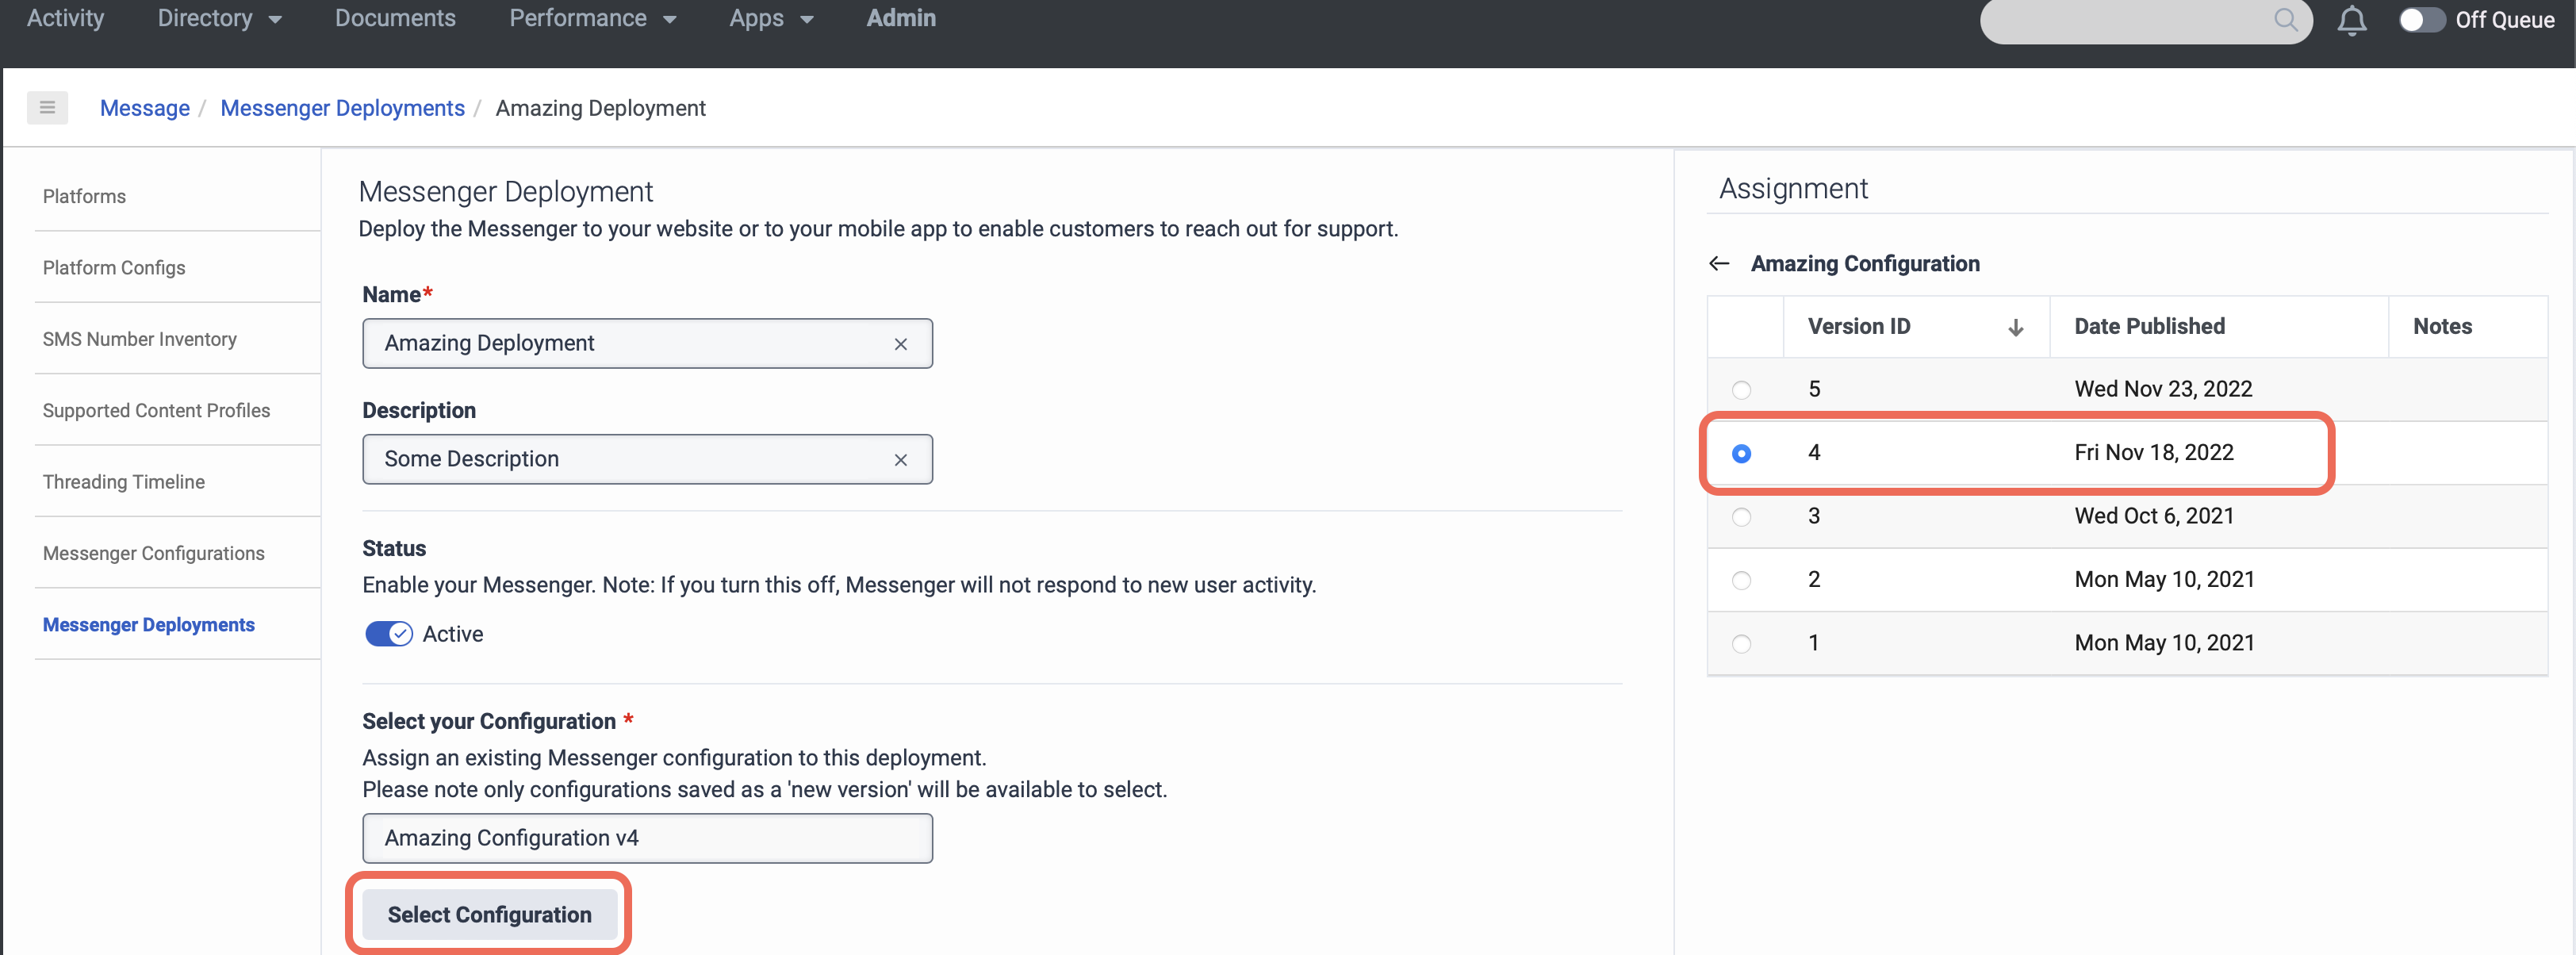Viewport: 2576px width, 955px height.
Task: Clear the Description field with X icon
Action: point(900,460)
